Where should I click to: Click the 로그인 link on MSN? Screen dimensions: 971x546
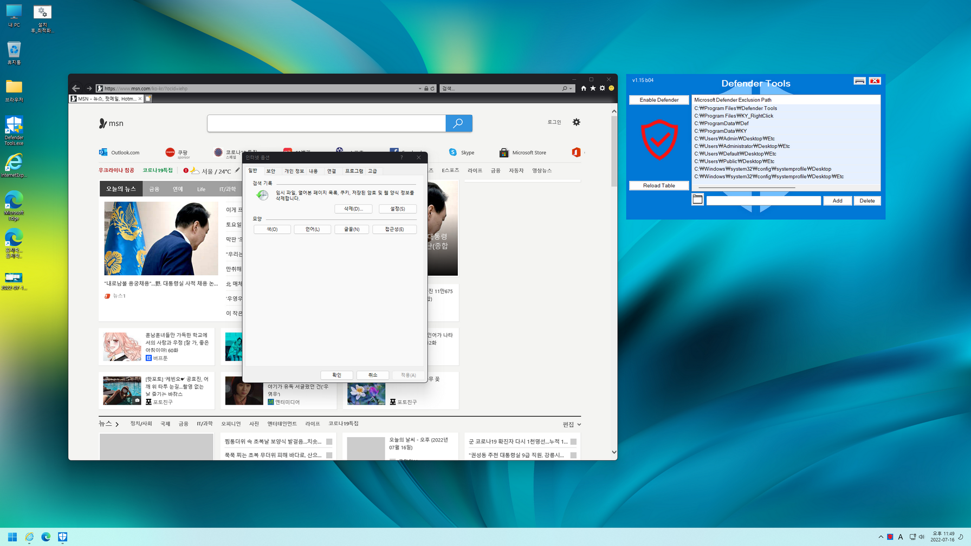pos(554,122)
